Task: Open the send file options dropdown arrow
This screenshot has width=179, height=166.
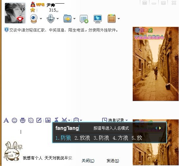Action: 74,19
